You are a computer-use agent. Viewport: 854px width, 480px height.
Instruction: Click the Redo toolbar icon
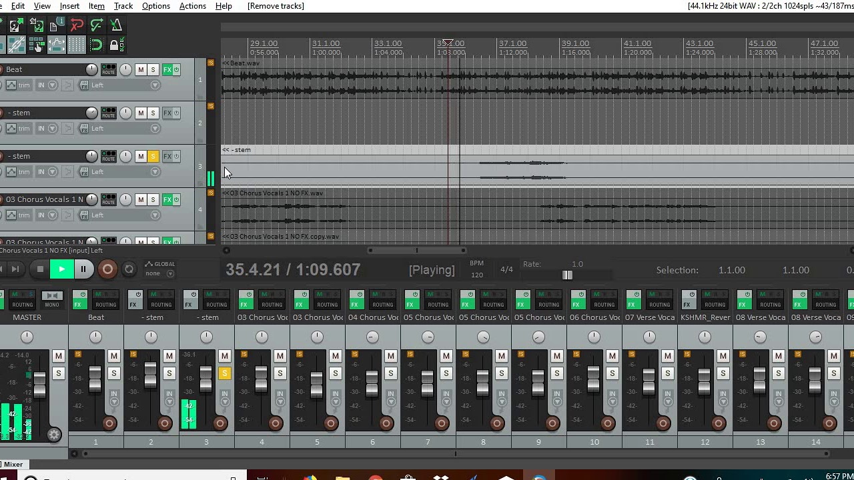click(96, 25)
